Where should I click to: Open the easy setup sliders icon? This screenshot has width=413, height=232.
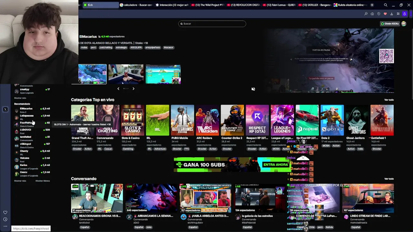coord(398,14)
